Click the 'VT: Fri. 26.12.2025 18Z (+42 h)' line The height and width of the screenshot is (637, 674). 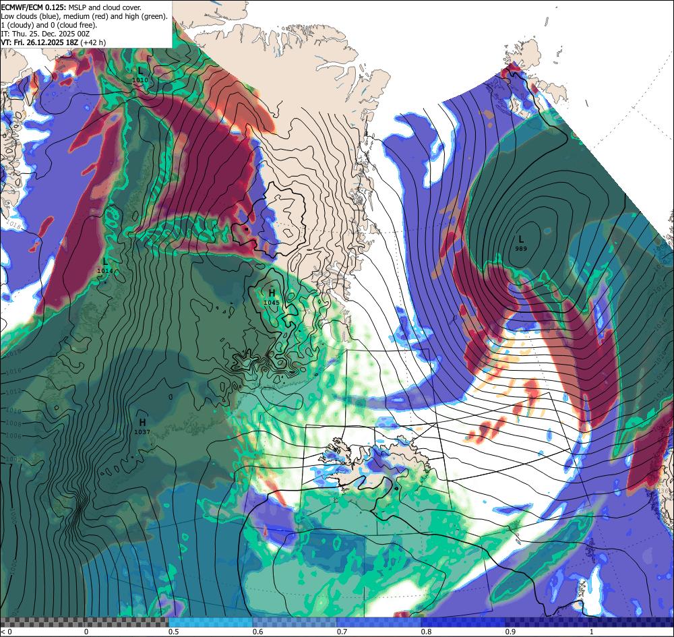[x=53, y=42]
